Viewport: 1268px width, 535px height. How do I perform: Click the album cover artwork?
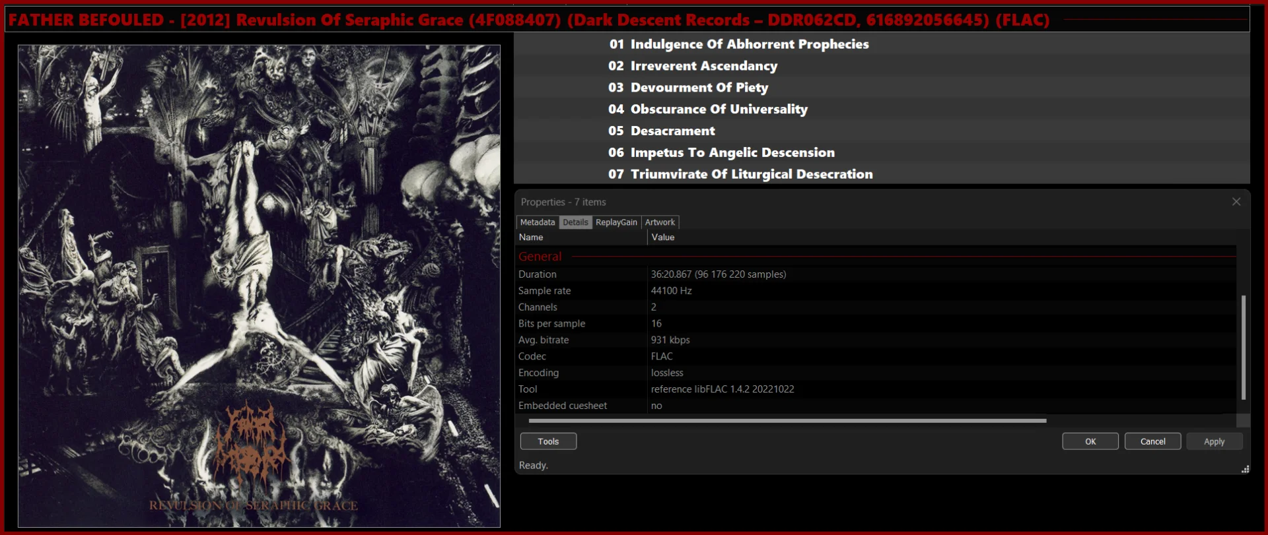(259, 286)
